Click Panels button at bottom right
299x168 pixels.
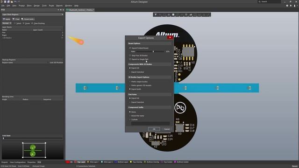(295, 166)
